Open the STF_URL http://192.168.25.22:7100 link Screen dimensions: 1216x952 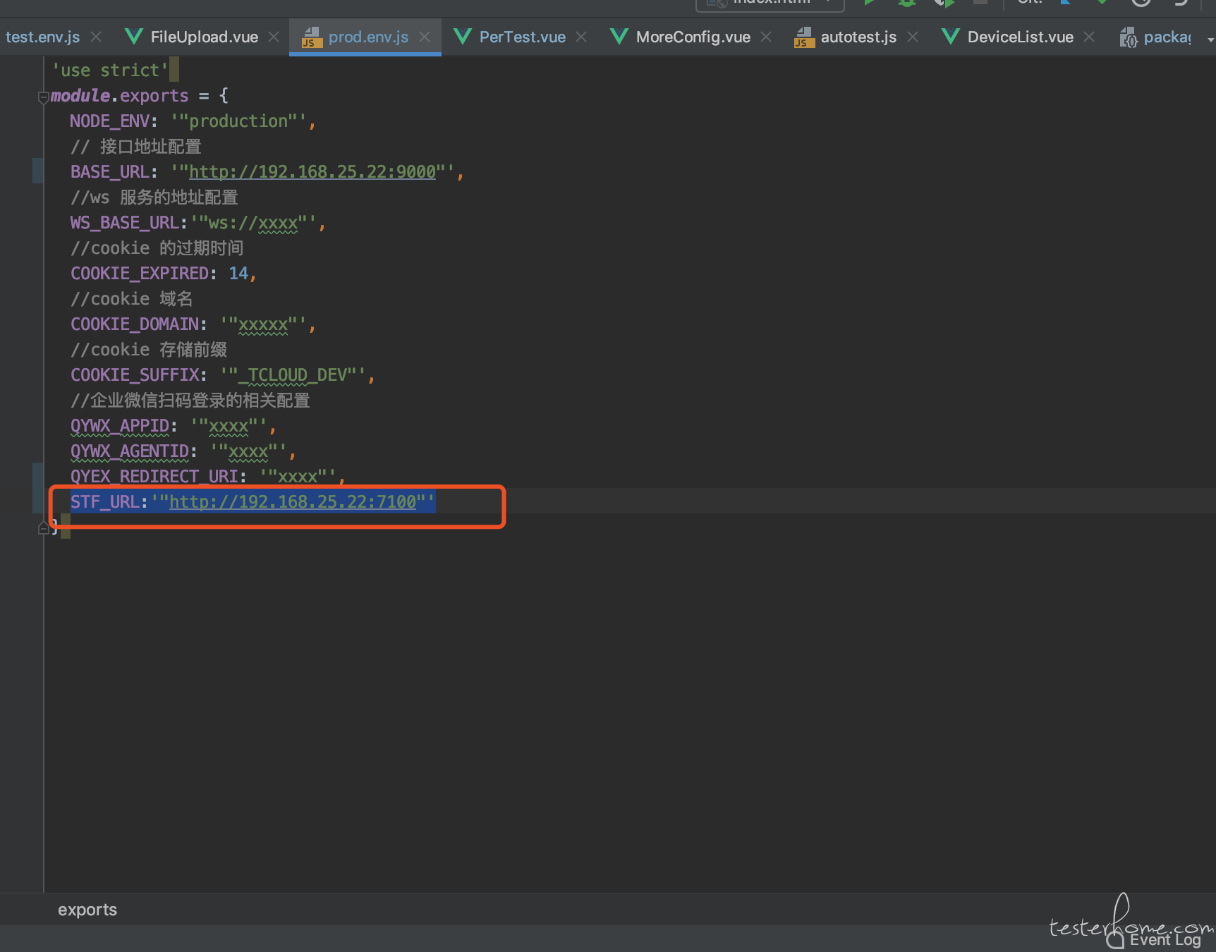pos(293,502)
